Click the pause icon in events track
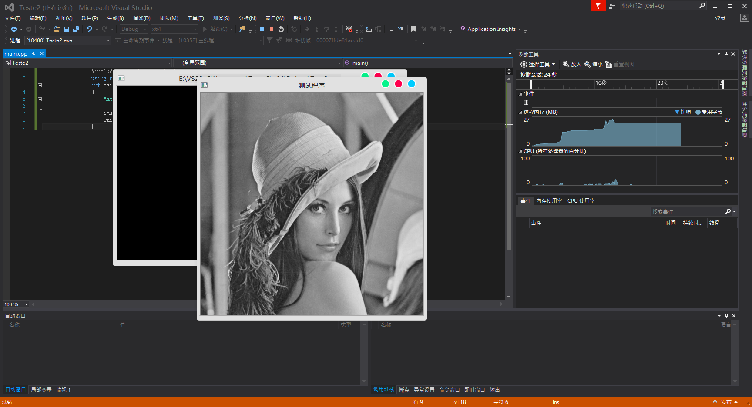 526,103
